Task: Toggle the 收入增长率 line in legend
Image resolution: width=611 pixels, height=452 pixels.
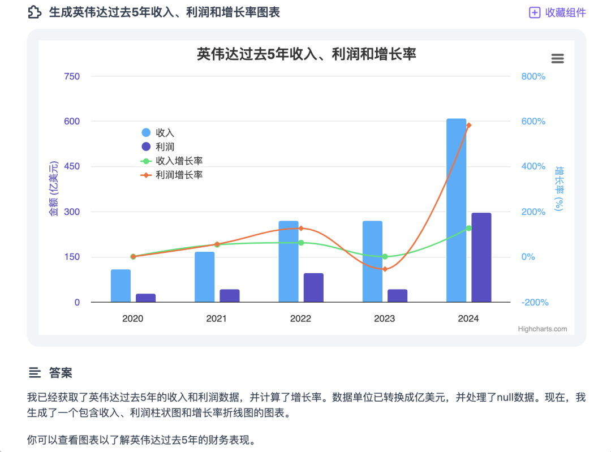Action: [172, 161]
